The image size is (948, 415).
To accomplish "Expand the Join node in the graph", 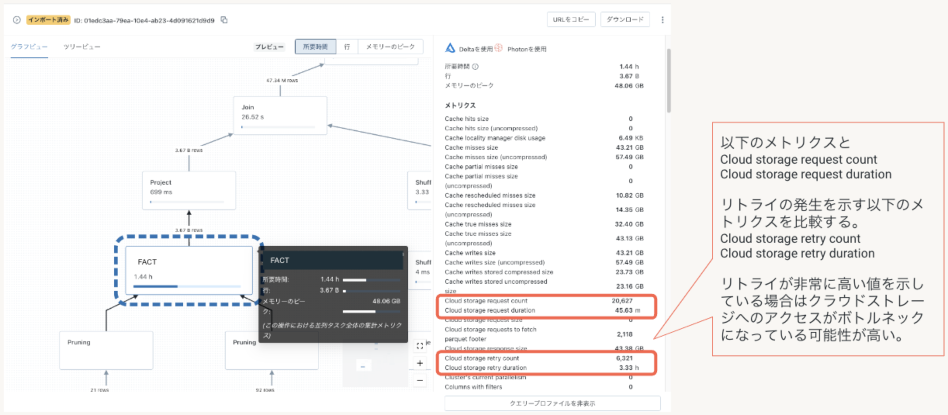I will pos(280,115).
